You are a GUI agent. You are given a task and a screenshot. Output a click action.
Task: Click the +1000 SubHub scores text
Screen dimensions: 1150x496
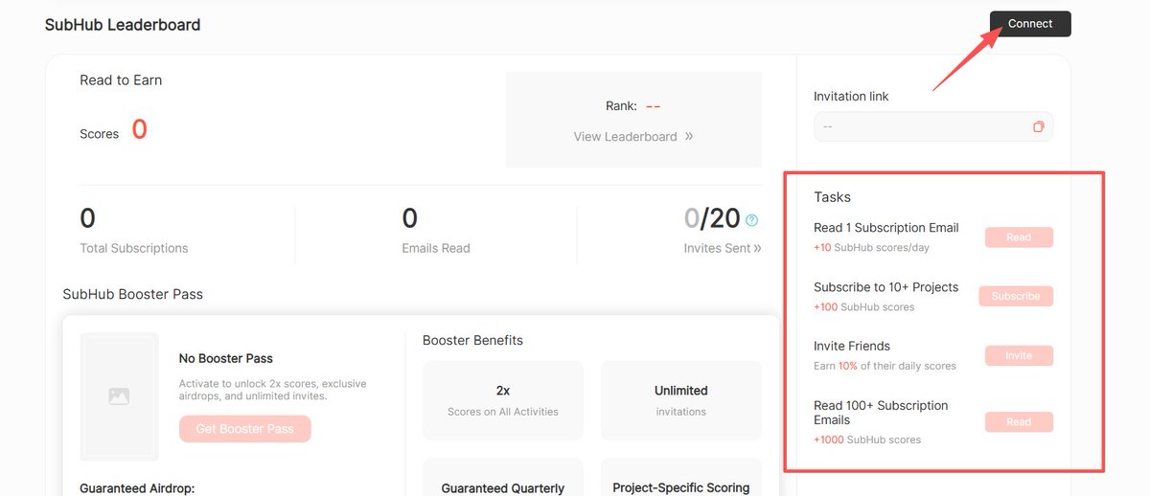pos(867,440)
